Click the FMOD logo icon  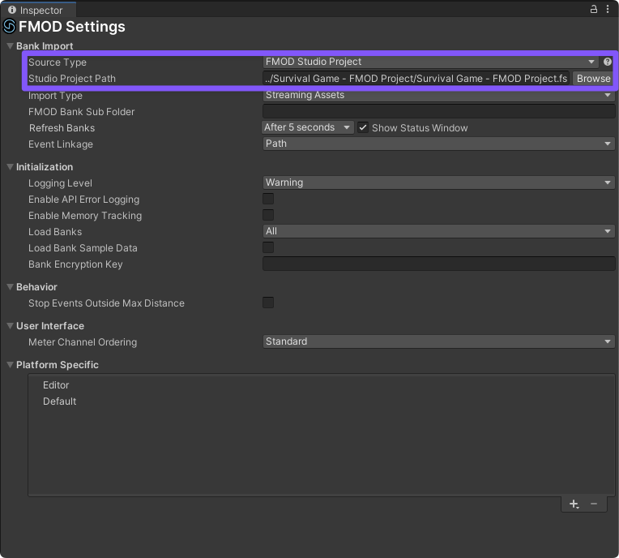pos(10,27)
